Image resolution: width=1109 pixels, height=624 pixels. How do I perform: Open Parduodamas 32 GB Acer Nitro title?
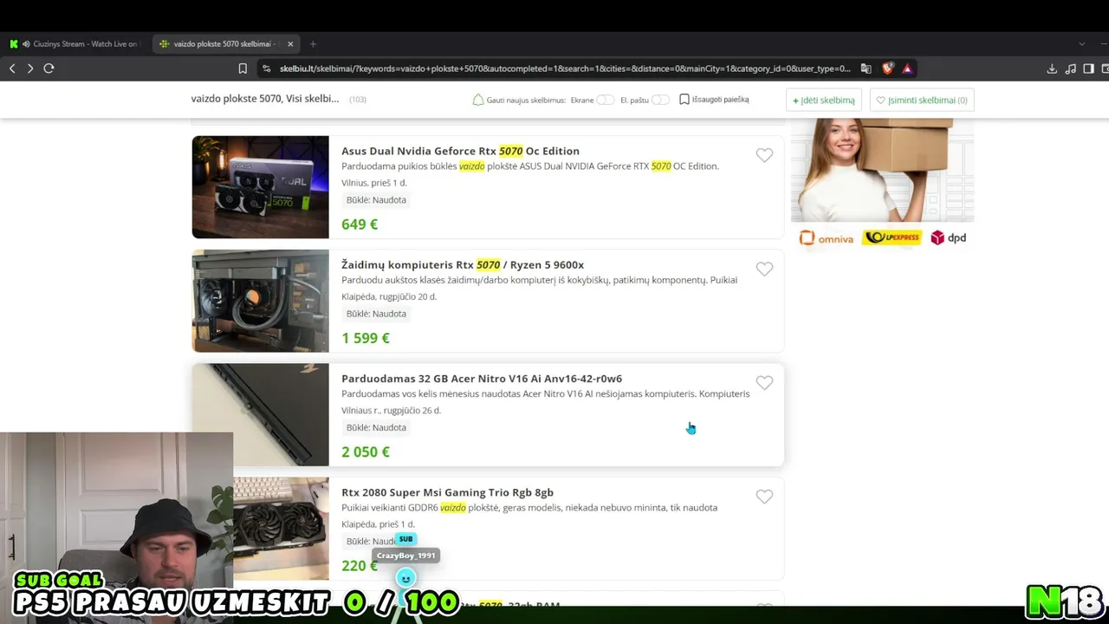pyautogui.click(x=482, y=379)
